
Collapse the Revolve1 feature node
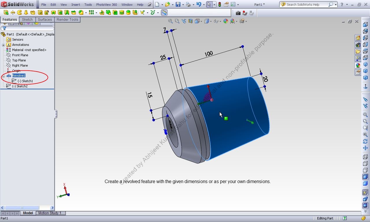3,76
